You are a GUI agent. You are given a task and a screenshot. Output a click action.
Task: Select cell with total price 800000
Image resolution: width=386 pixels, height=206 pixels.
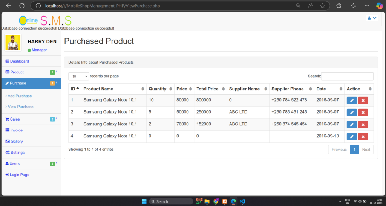pyautogui.click(x=210, y=100)
